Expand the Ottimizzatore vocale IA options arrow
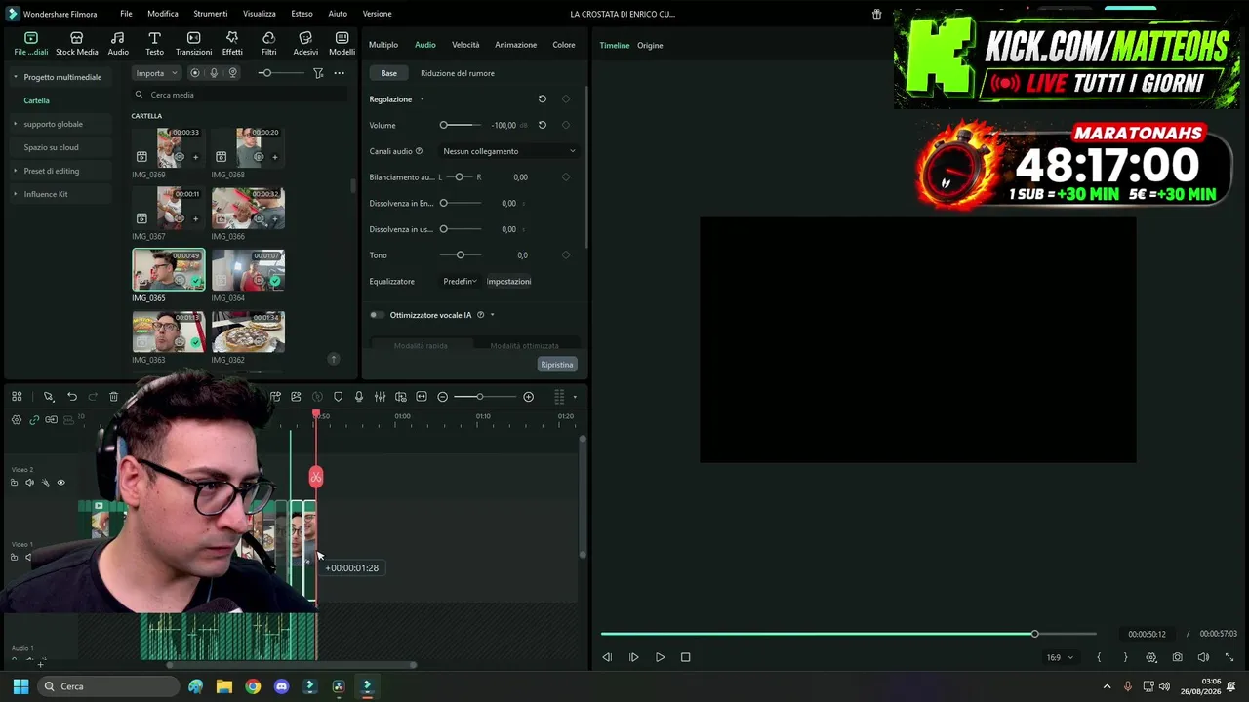Screen dimensions: 1249x702 492,315
